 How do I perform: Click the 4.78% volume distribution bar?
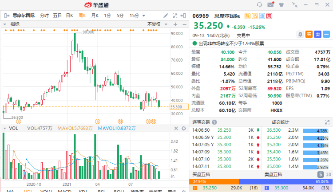[x=316, y=131]
